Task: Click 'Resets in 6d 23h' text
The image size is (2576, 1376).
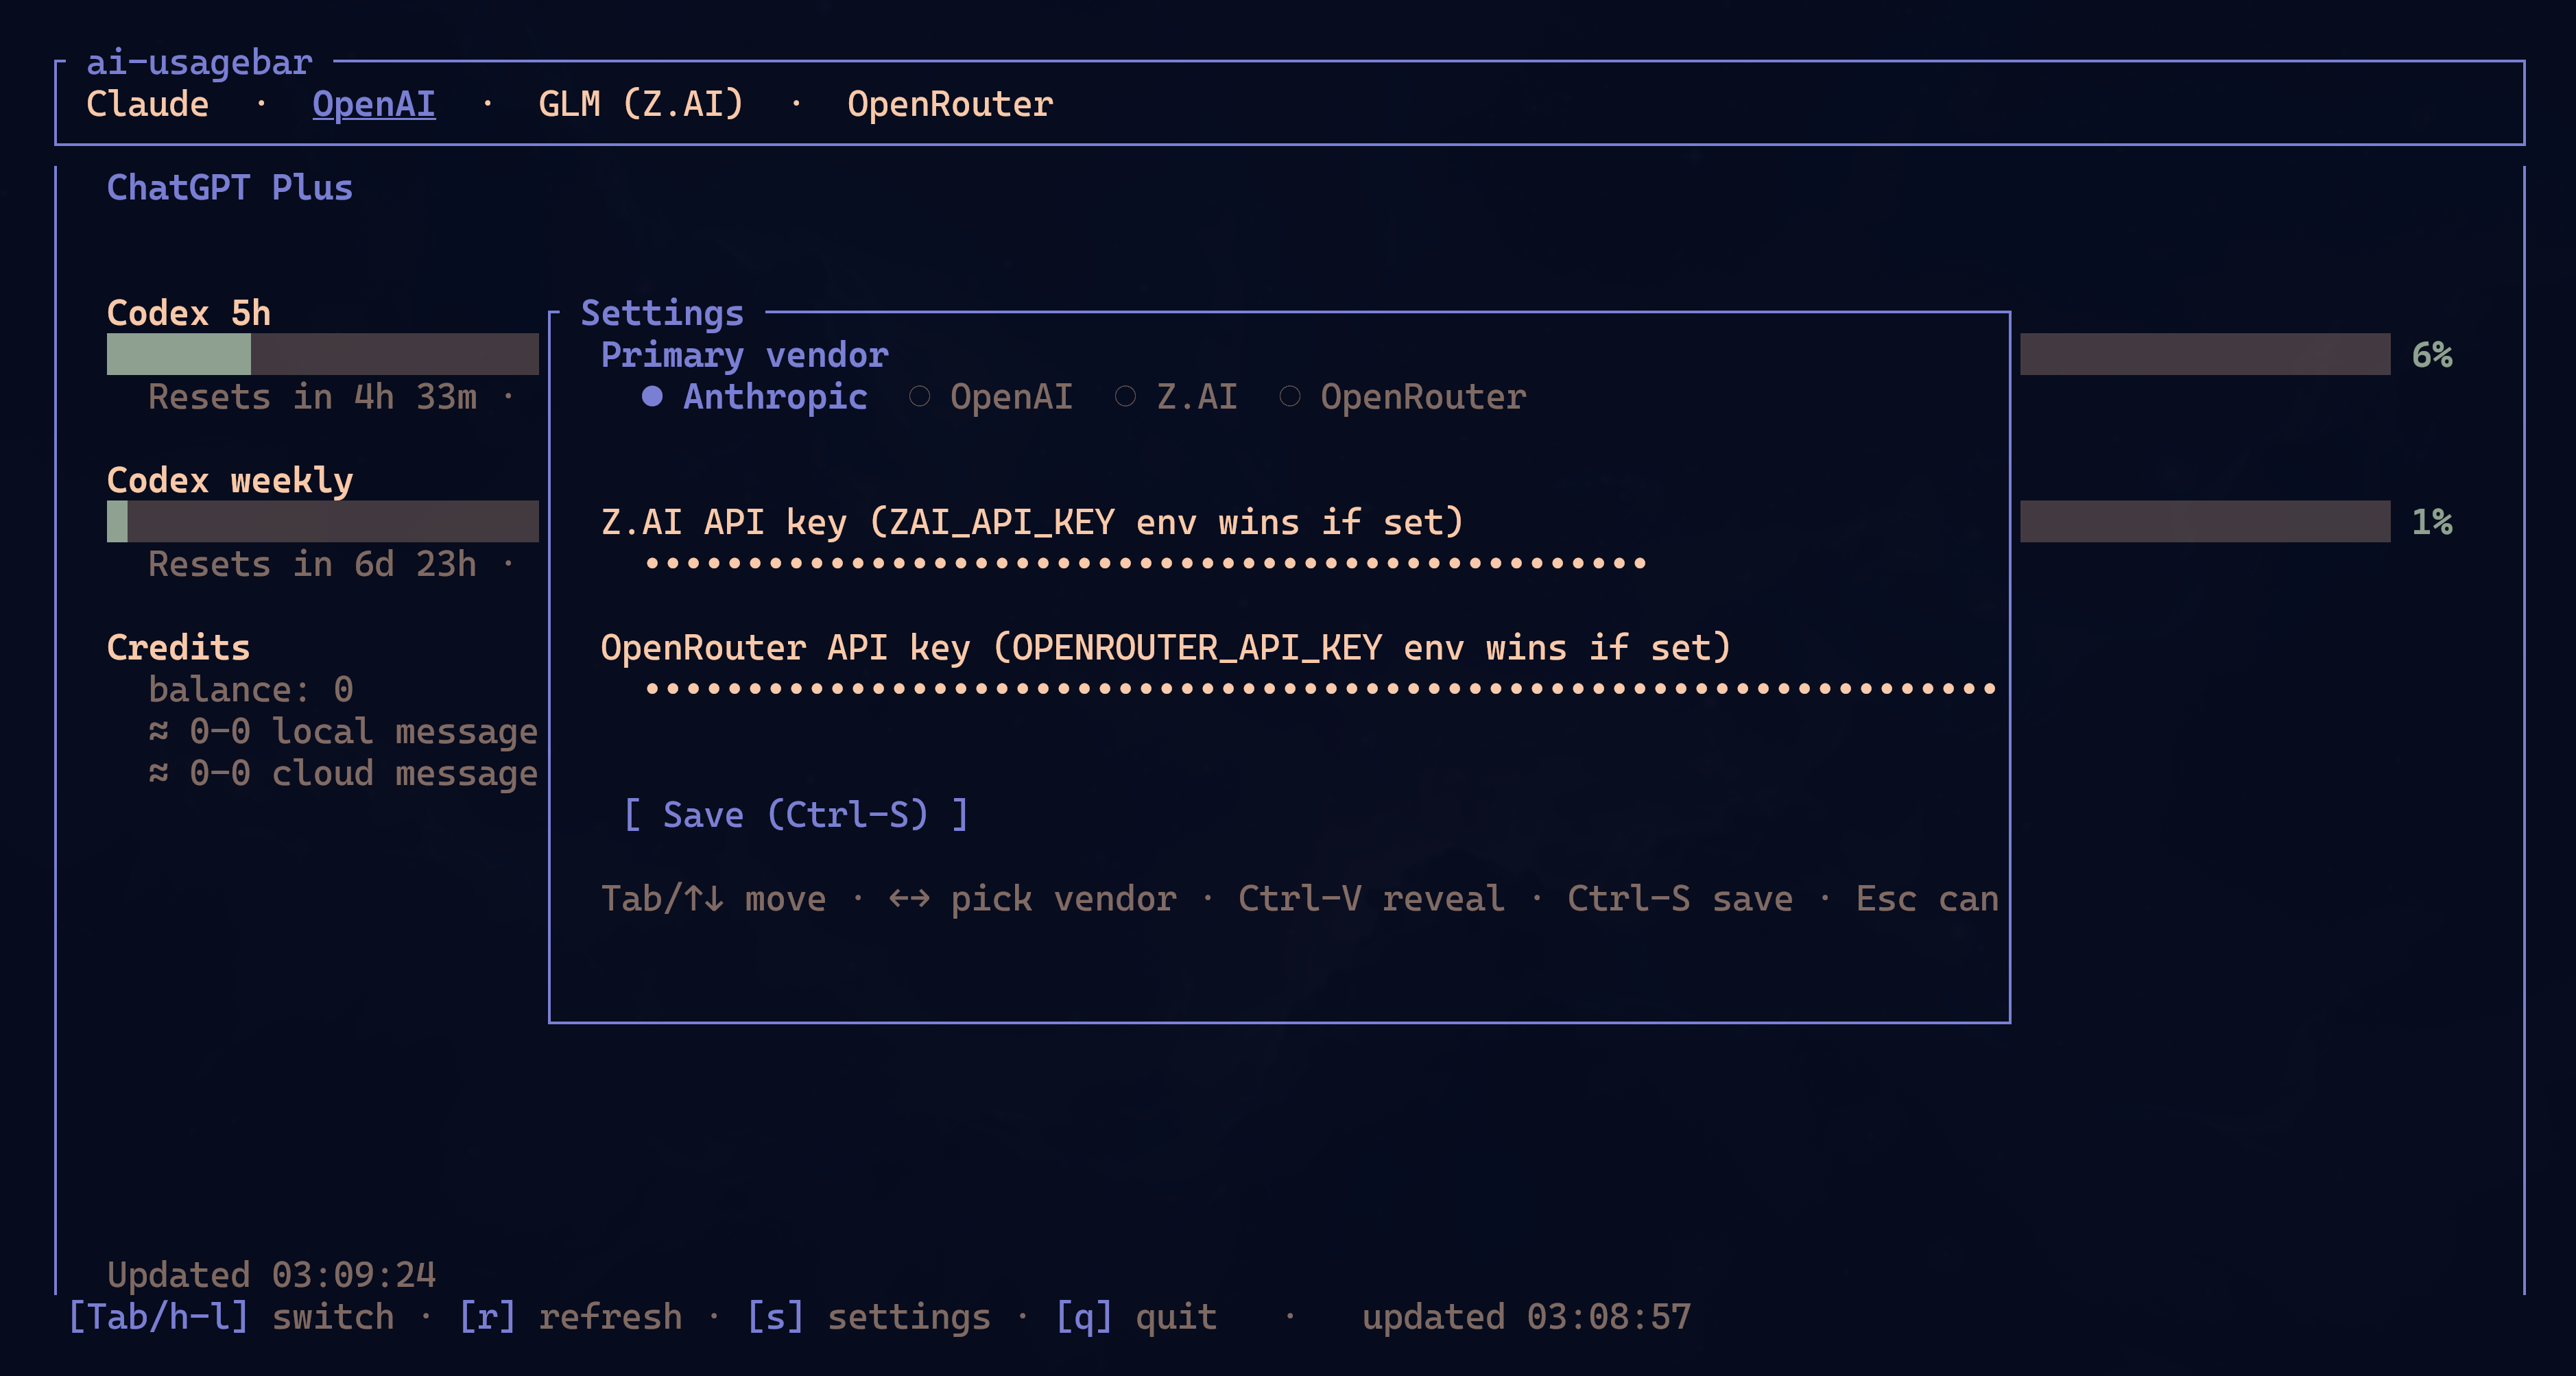Action: 313,564
